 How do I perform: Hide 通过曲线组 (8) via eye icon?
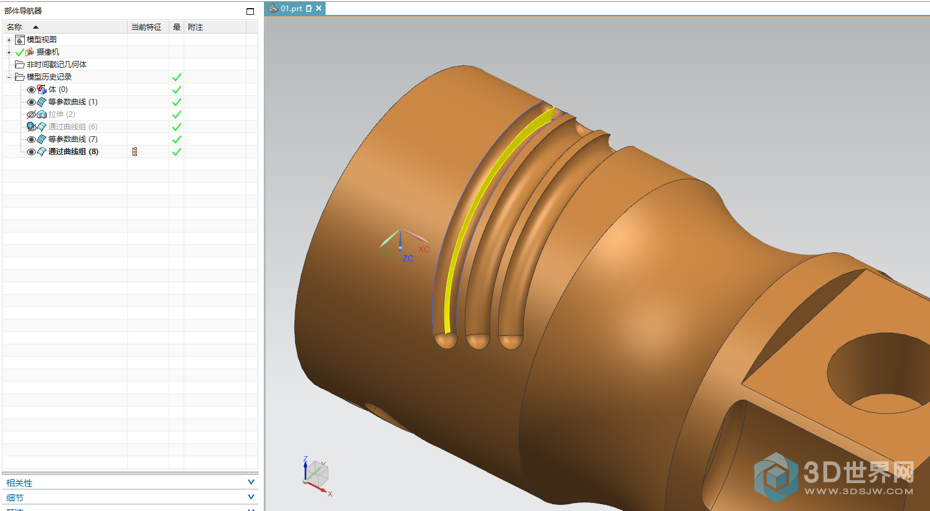pyautogui.click(x=31, y=152)
